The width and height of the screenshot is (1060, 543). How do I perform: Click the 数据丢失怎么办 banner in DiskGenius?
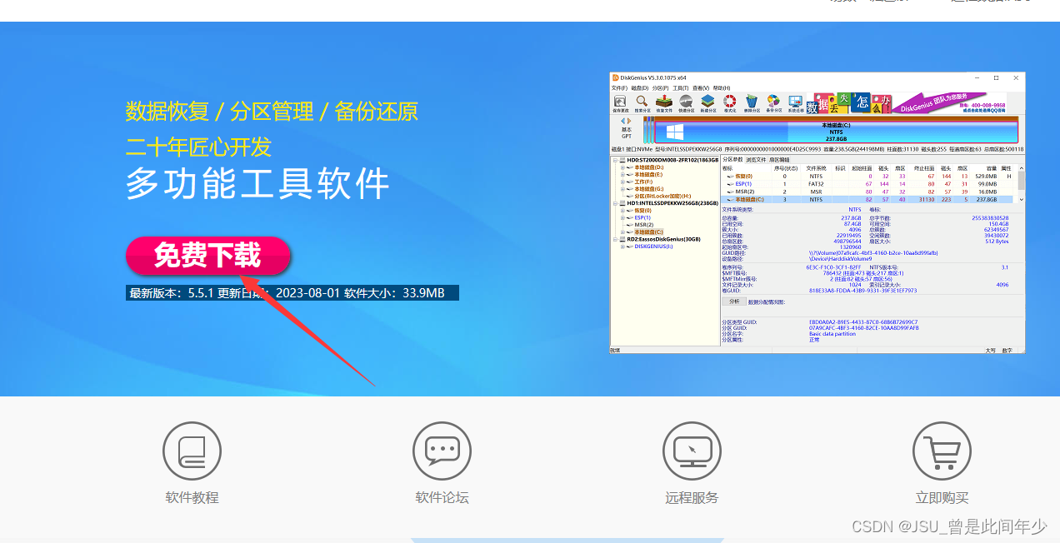click(x=907, y=103)
